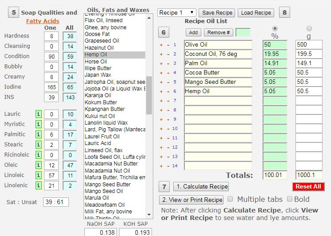Open the Fatty Acids link
331x236 pixels.
(x=43, y=21)
